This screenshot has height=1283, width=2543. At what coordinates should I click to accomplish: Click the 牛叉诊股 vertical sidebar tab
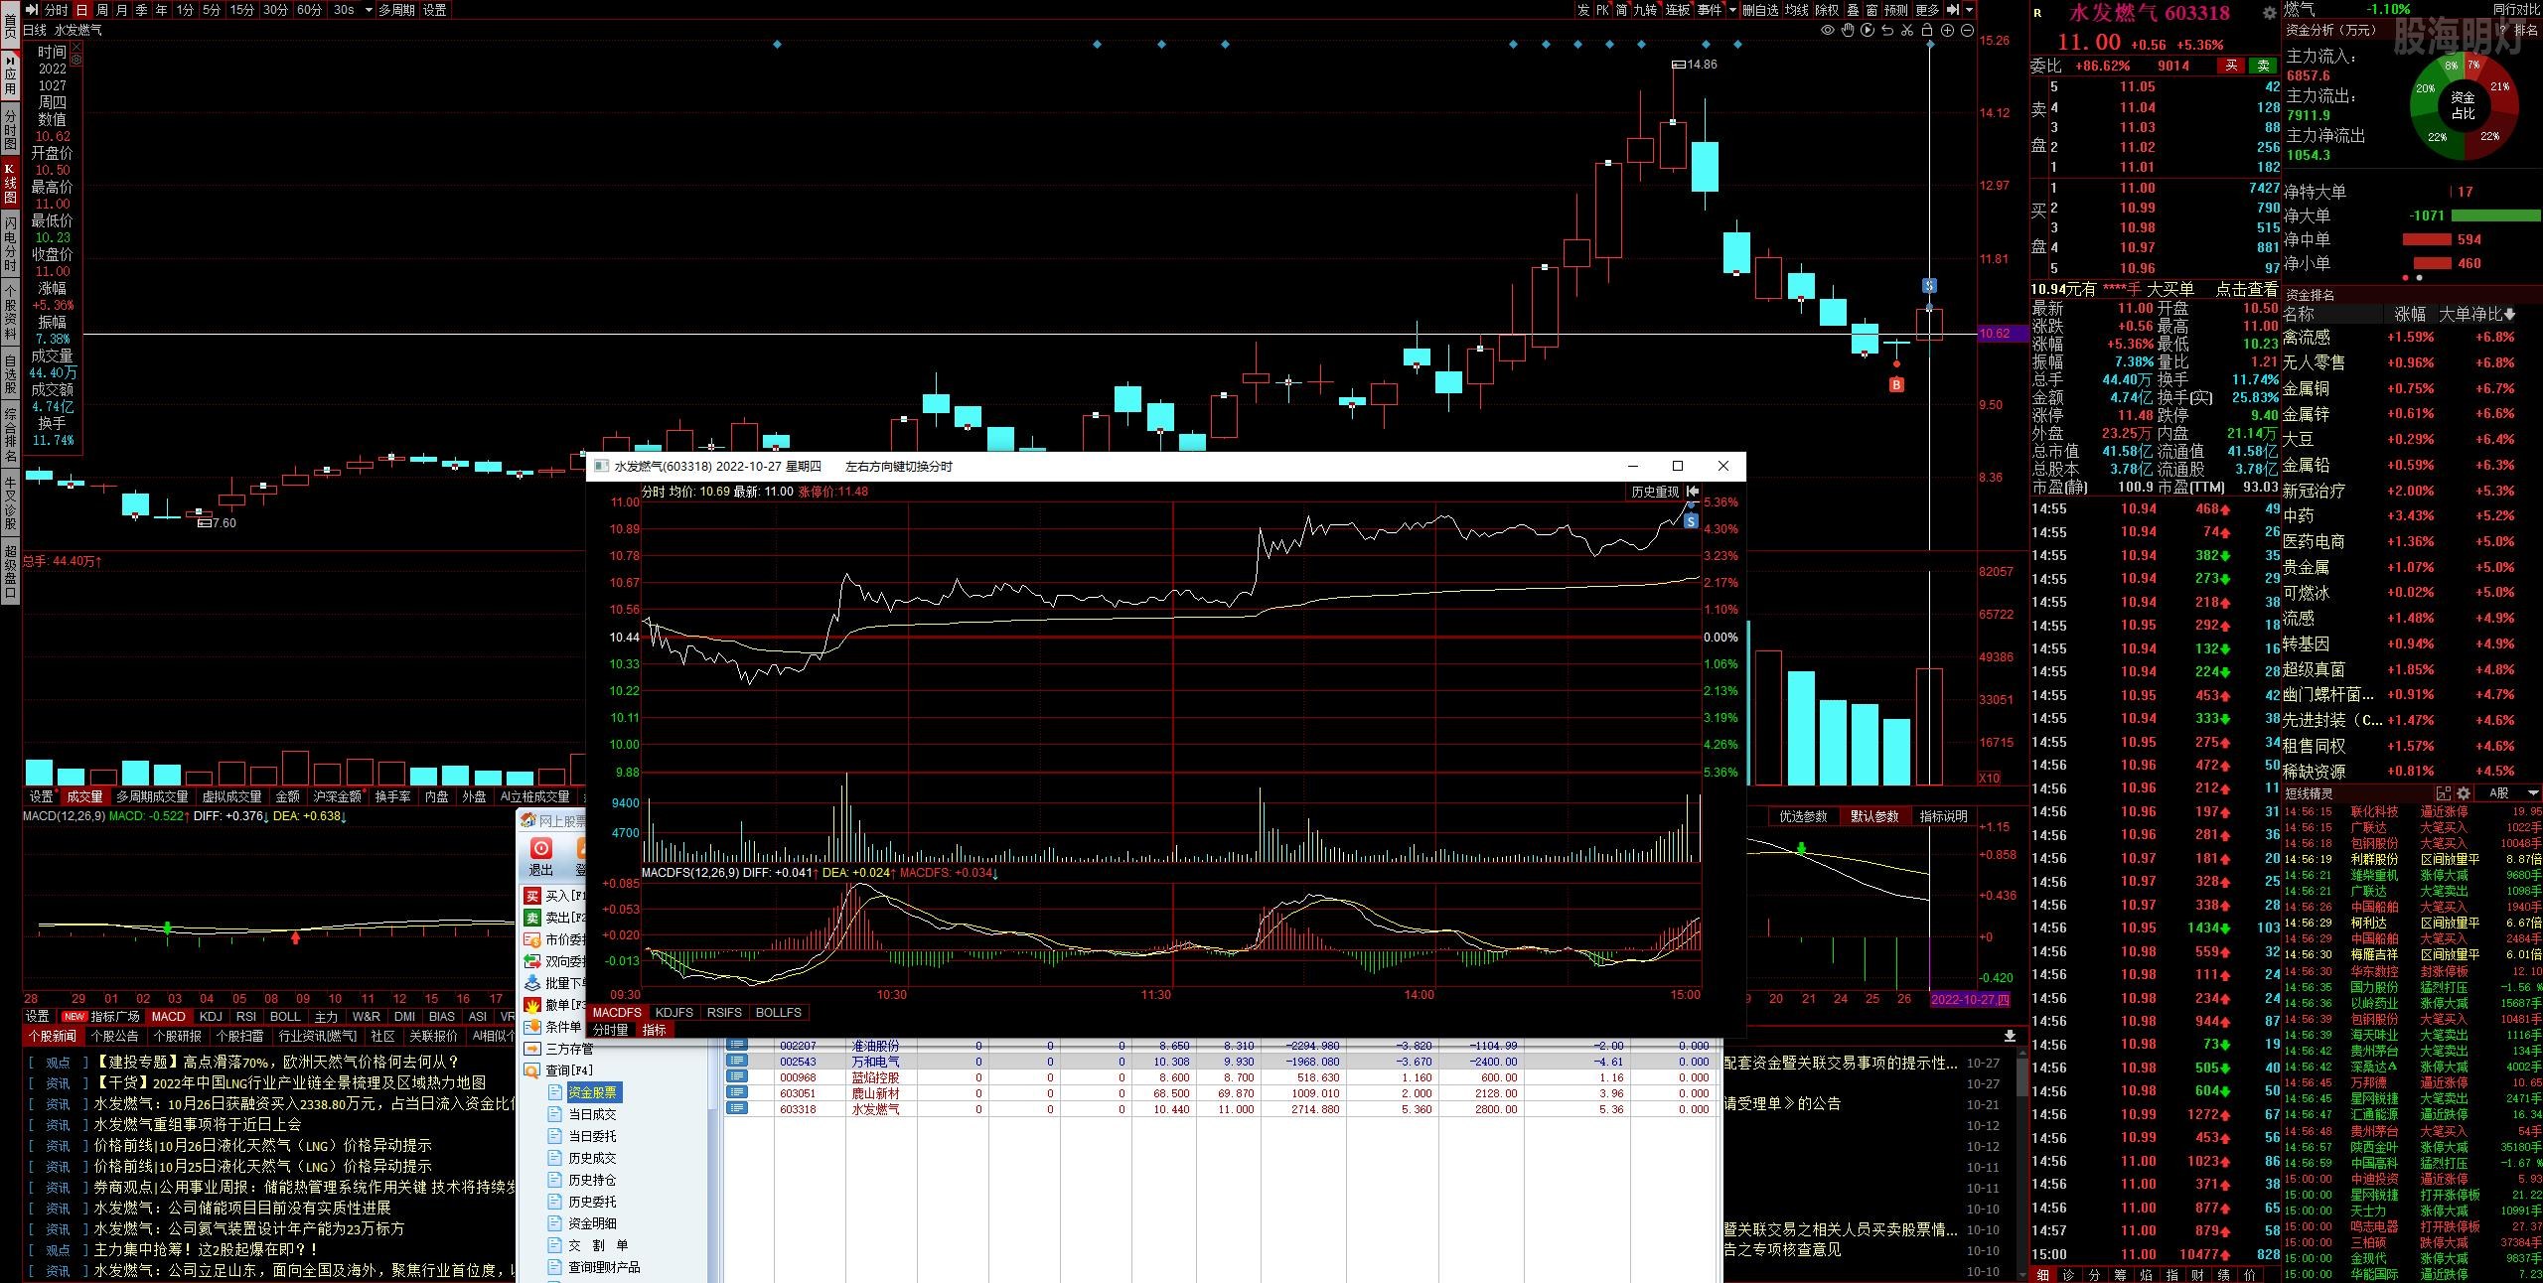10,501
